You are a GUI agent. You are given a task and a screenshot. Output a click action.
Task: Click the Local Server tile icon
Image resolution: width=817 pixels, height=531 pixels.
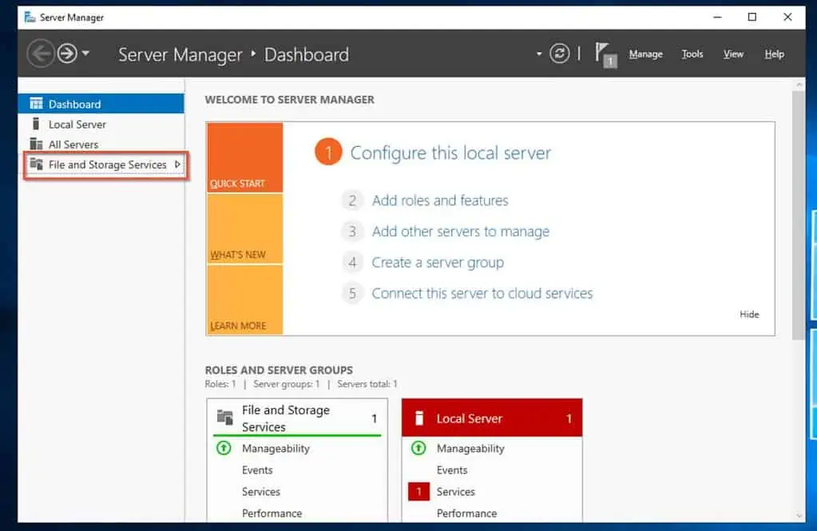tap(419, 418)
